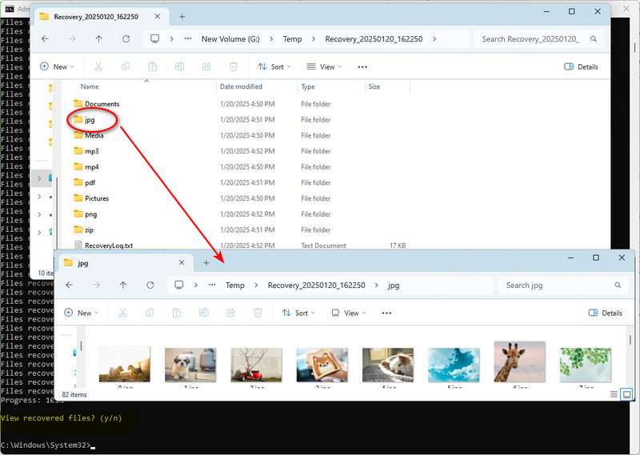Open View dropdown in jpg window

(349, 313)
